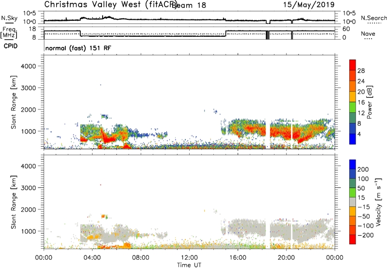The image size is (387, 268).
Task: Click the '-200' tick on the Velocity scale
Action: point(365,235)
